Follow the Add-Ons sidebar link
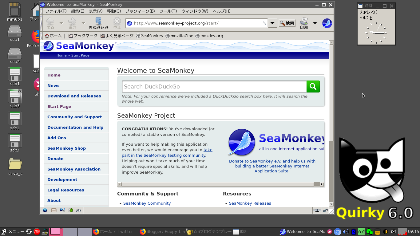The width and height of the screenshot is (420, 236). pos(57,138)
